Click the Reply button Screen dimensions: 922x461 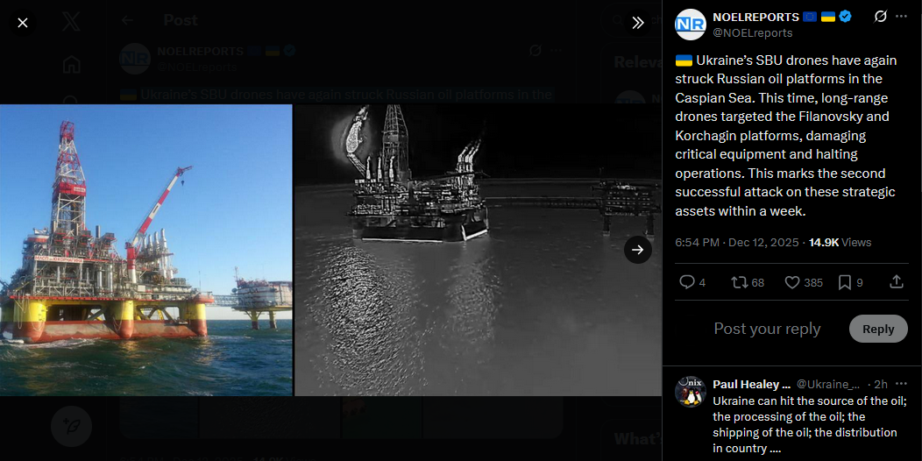[878, 329]
